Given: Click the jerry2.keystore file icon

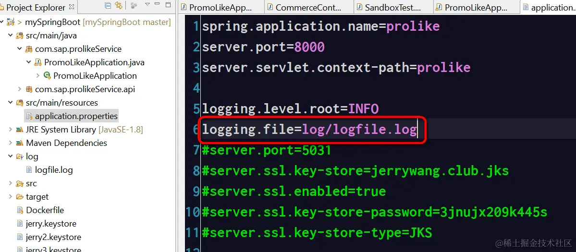Looking at the screenshot, I should [x=20, y=237].
